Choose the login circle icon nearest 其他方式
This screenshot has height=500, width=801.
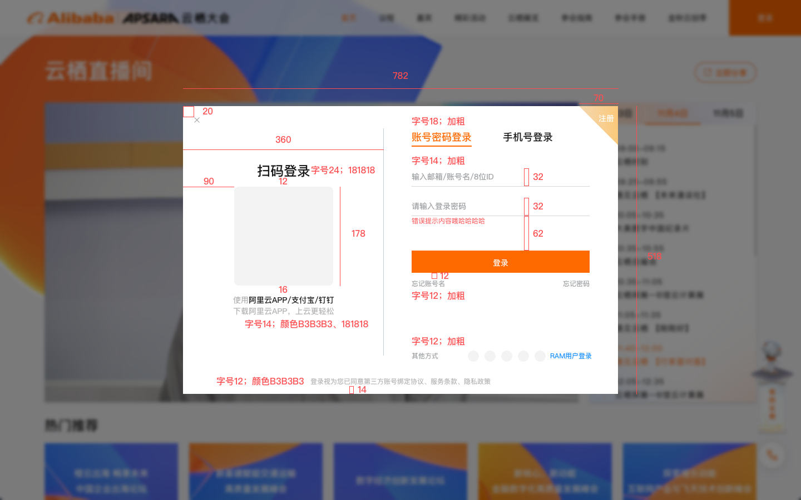(473, 356)
